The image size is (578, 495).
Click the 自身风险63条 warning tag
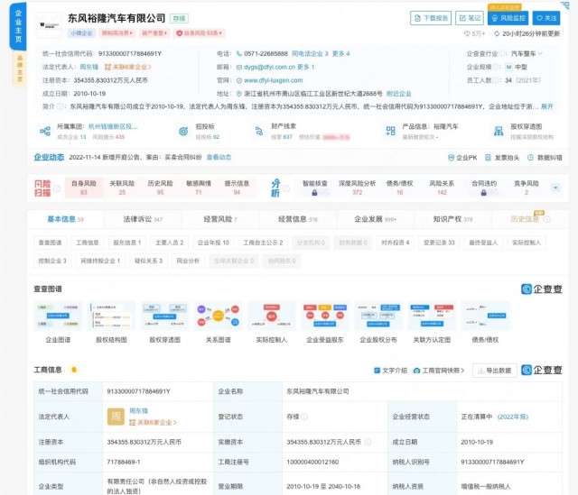point(200,33)
